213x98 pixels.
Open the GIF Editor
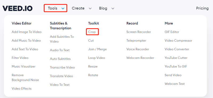click(x=172, y=32)
